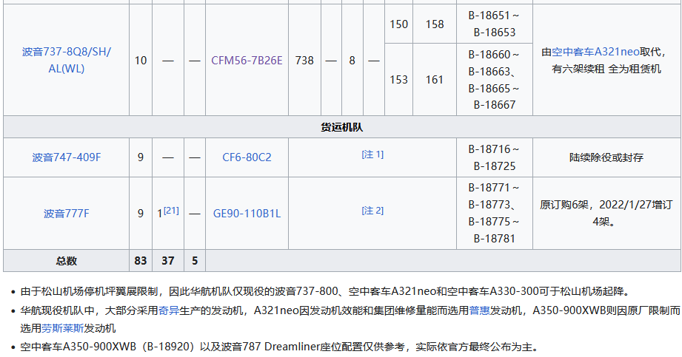Open the CF6-80C2 engine link

click(x=247, y=157)
